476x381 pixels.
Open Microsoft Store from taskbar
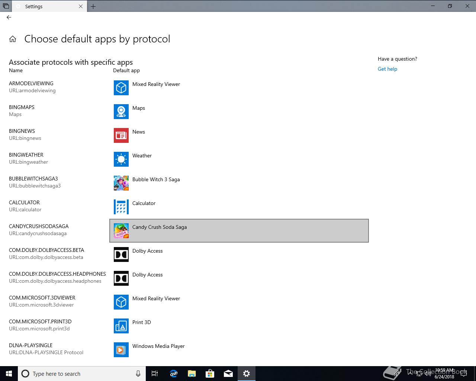point(210,374)
